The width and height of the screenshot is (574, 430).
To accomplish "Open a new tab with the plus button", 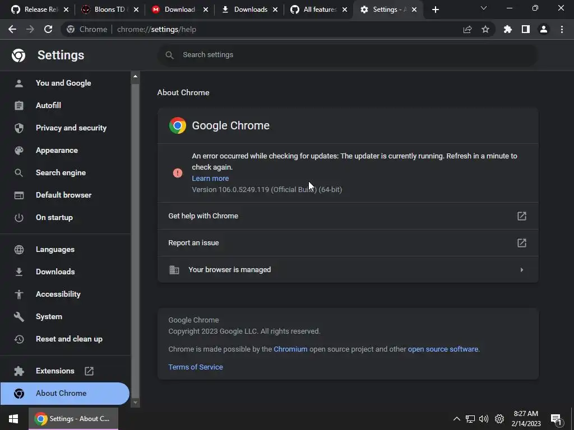I will [435, 10].
